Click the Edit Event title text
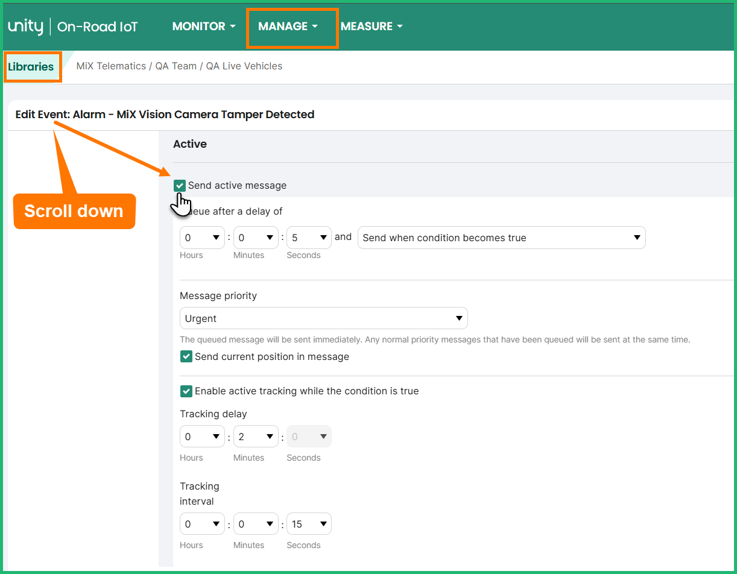The height and width of the screenshot is (574, 737). pos(165,115)
